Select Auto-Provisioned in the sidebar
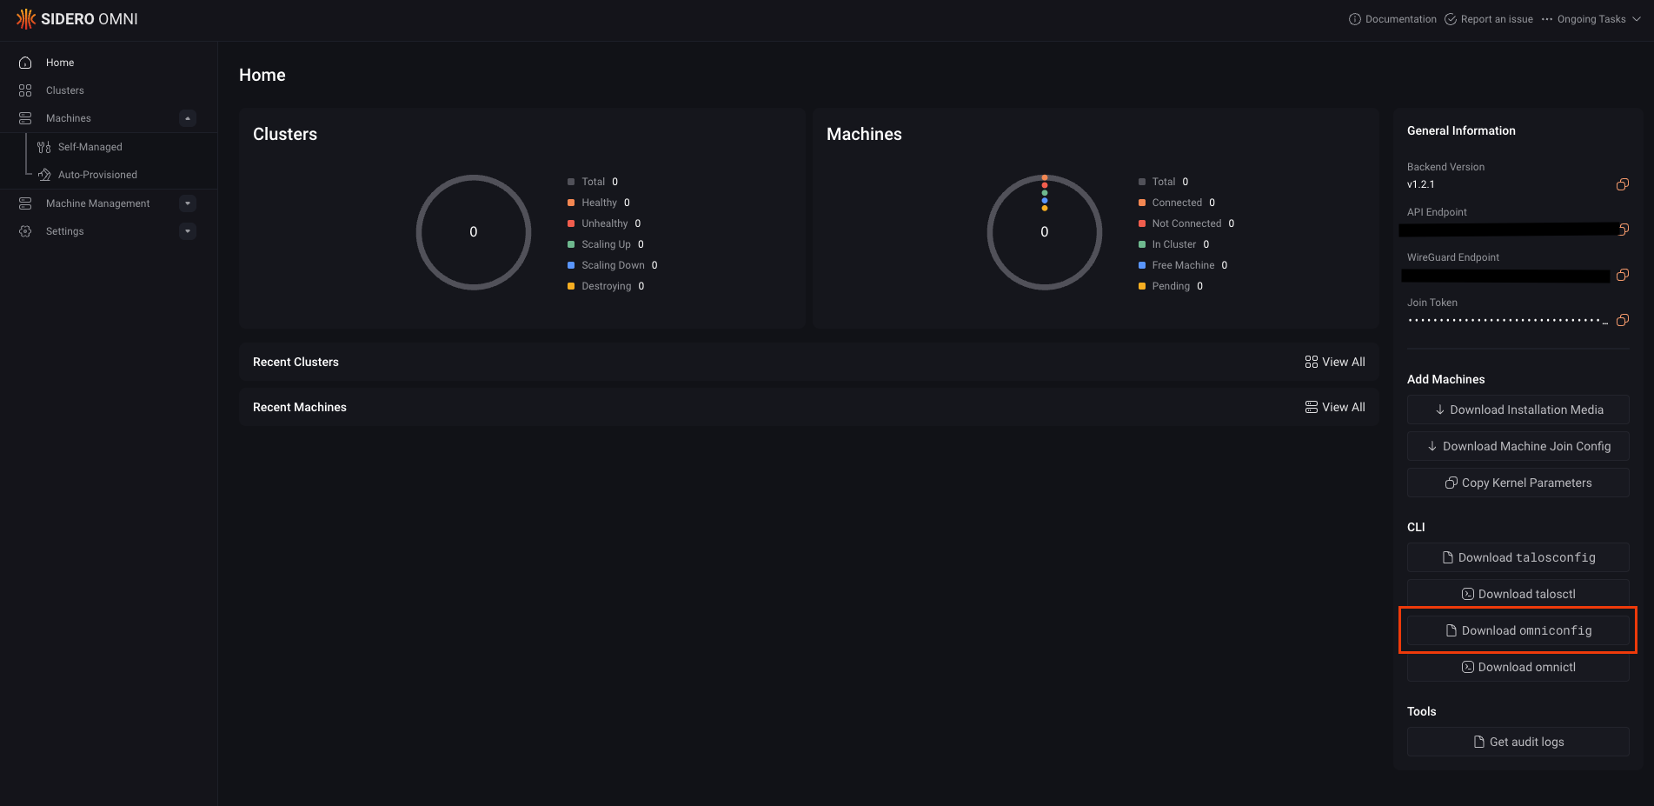 point(97,174)
